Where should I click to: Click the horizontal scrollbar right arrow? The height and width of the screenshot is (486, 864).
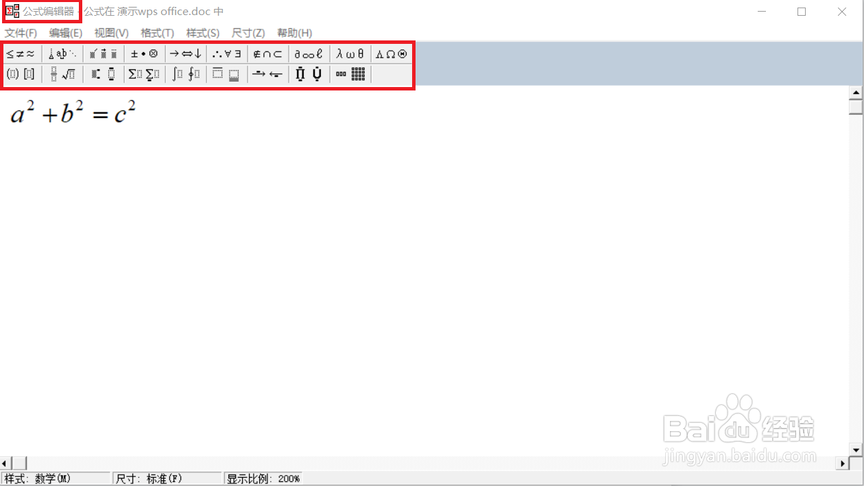pos(843,463)
